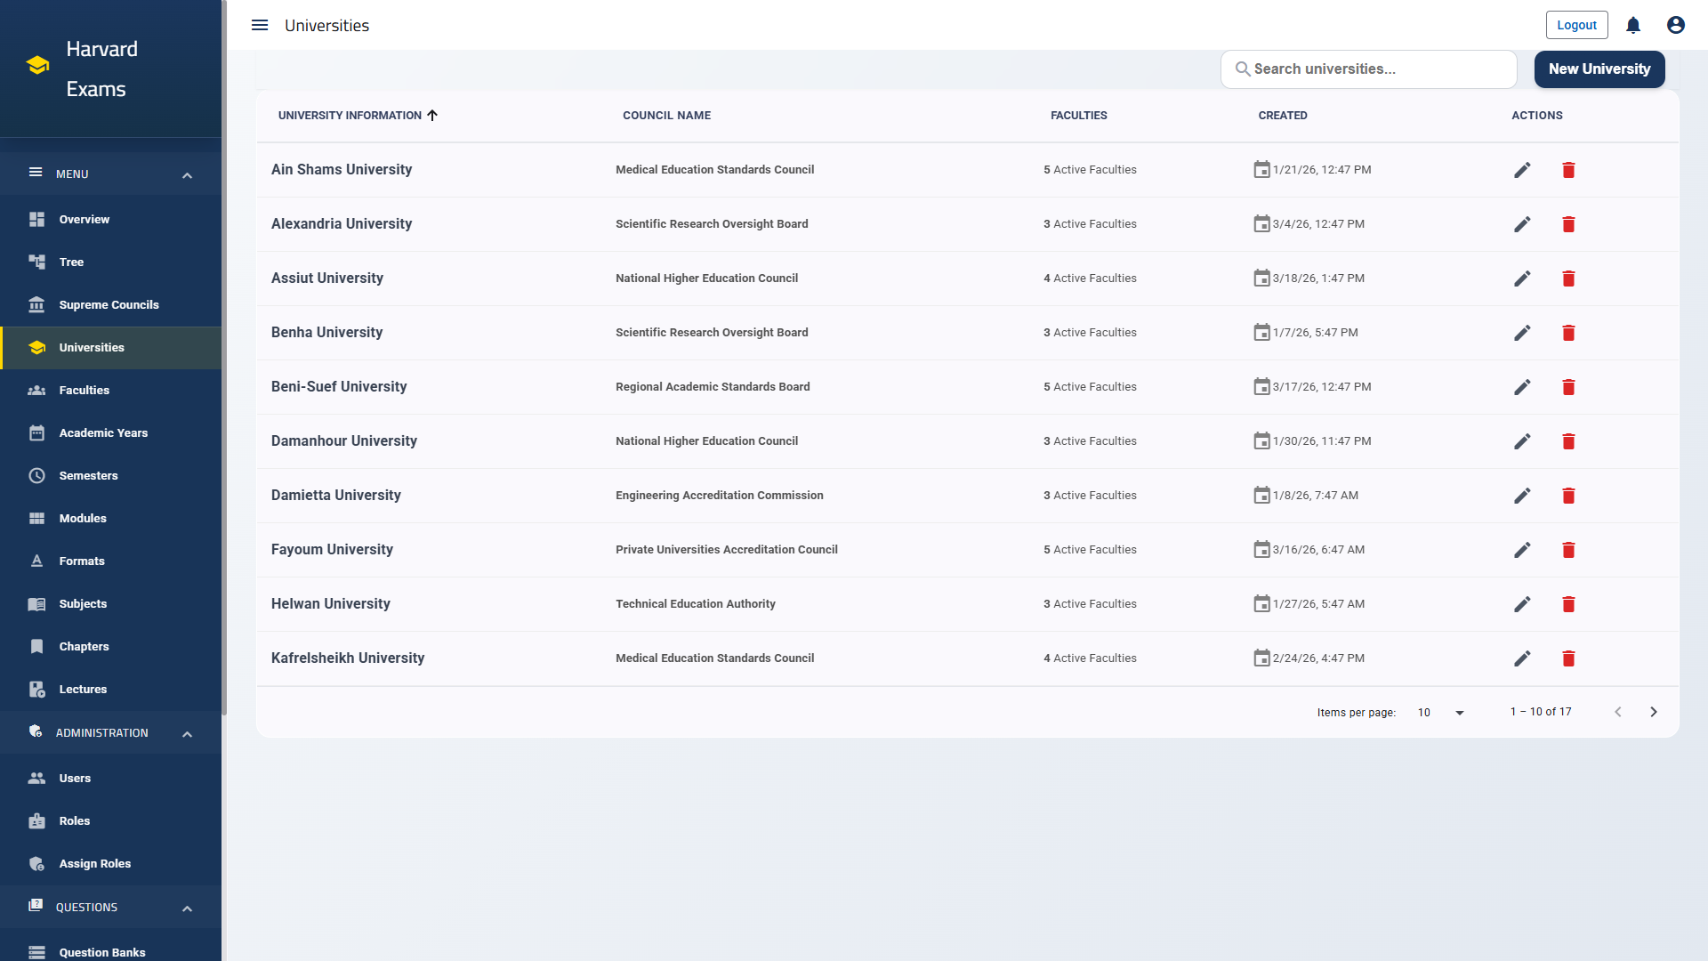Open the Tree section icon
1708x961 pixels.
pyautogui.click(x=36, y=262)
